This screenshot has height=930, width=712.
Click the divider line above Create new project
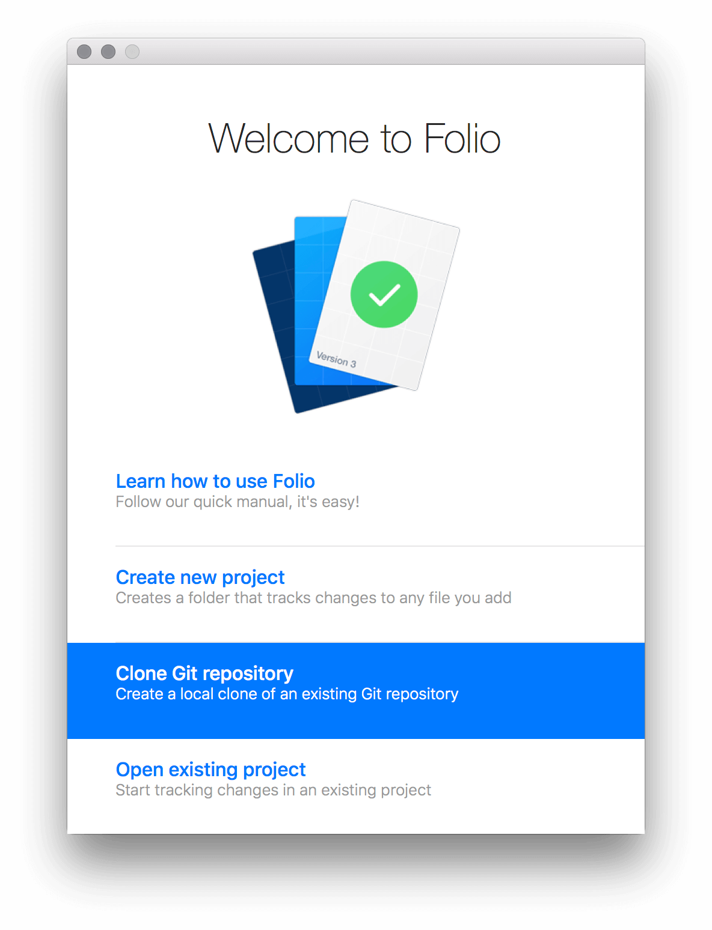pos(379,546)
